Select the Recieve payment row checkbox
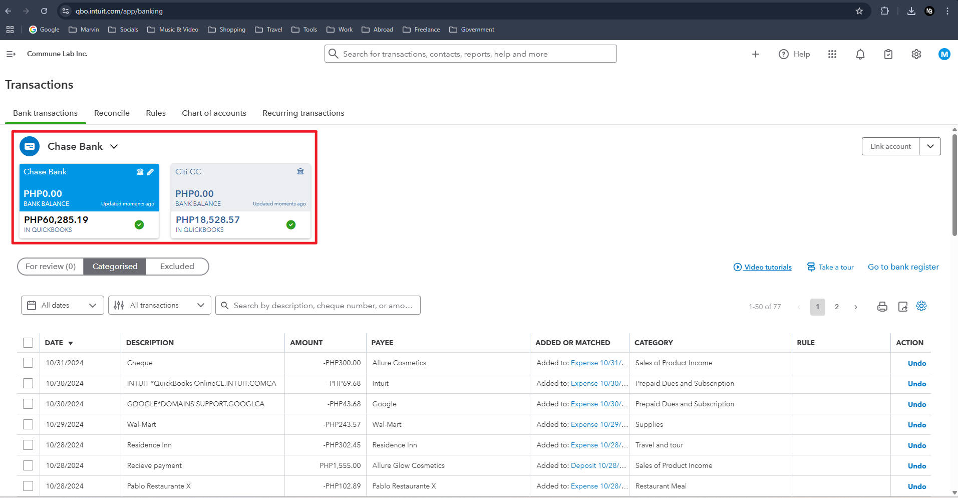The height and width of the screenshot is (498, 958). tap(28, 465)
